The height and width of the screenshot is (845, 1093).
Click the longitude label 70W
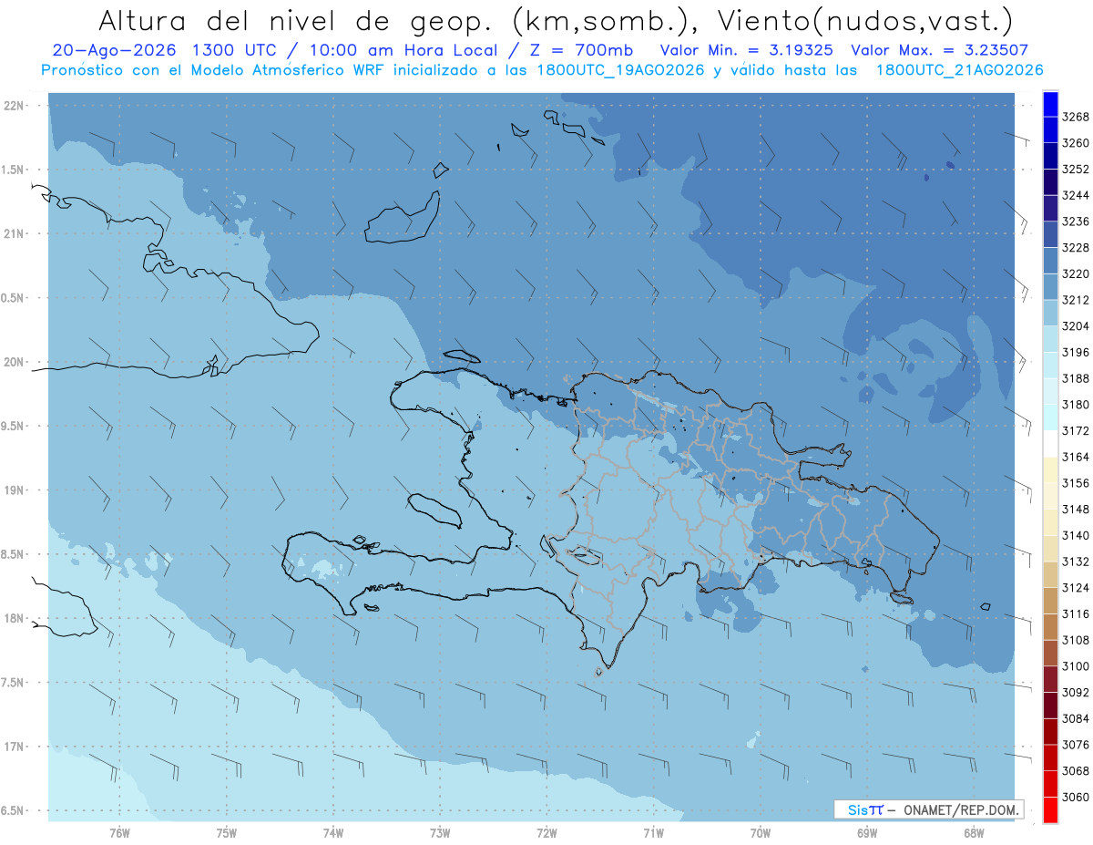click(x=761, y=833)
